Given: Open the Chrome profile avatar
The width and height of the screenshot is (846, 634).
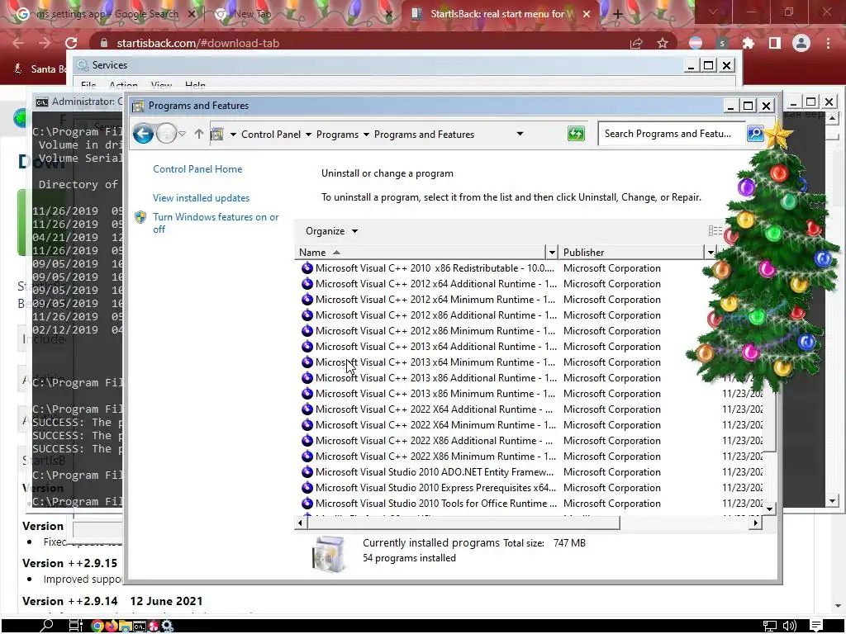Looking at the screenshot, I should [801, 43].
